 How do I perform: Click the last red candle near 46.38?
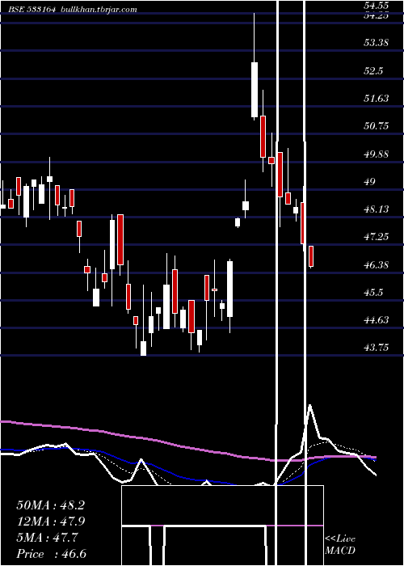pos(311,256)
